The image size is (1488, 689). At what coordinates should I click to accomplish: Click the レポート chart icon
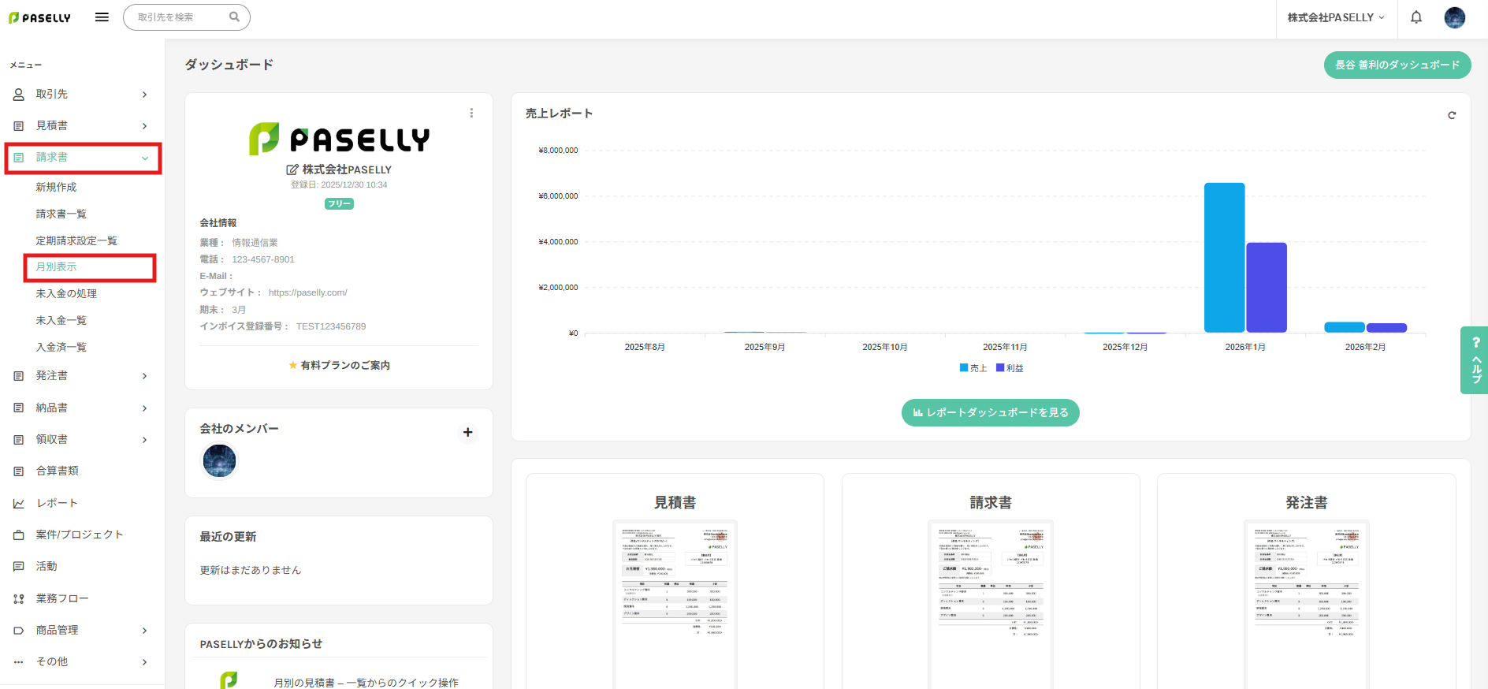[x=18, y=503]
